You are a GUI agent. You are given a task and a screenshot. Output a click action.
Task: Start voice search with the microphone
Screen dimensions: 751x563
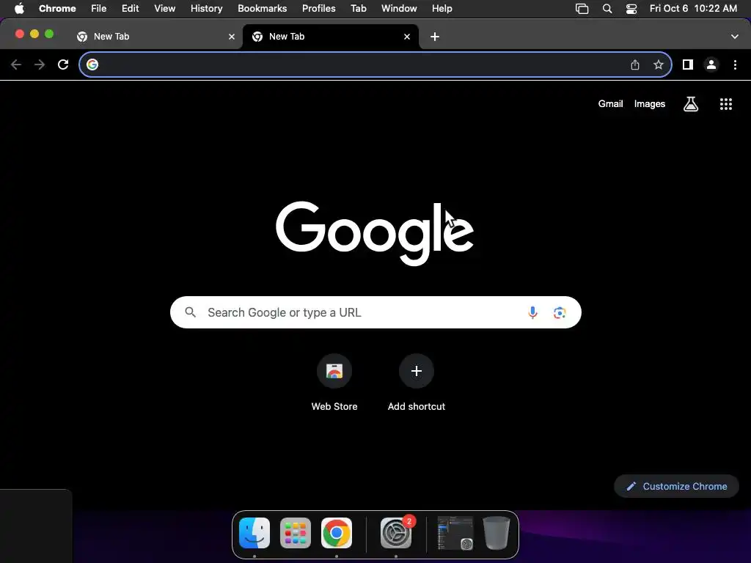click(x=532, y=312)
